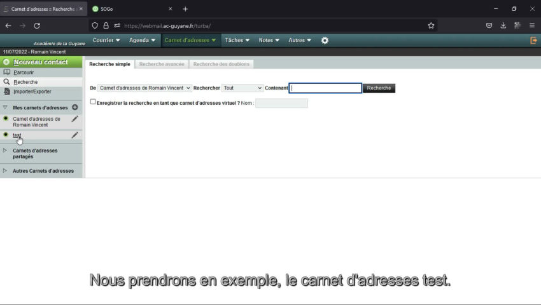Open Firefox hamburger application menu

tap(531, 25)
